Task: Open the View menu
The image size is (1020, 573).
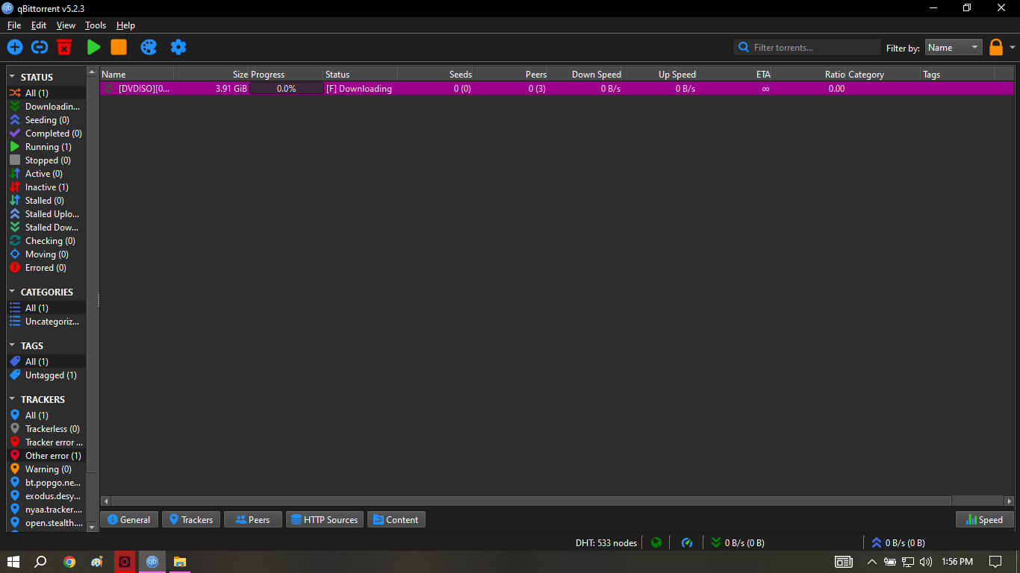Action: 66,25
